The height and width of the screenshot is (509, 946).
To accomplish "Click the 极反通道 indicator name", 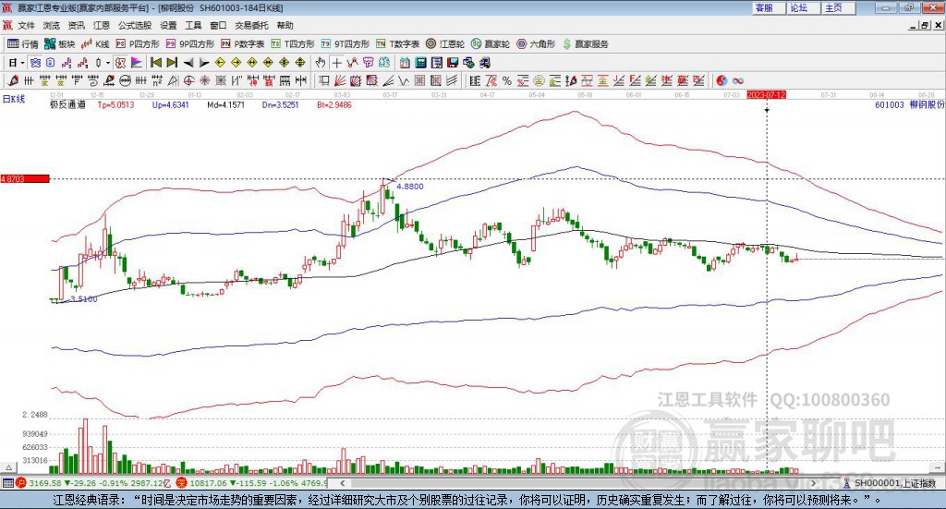I will tap(67, 104).
